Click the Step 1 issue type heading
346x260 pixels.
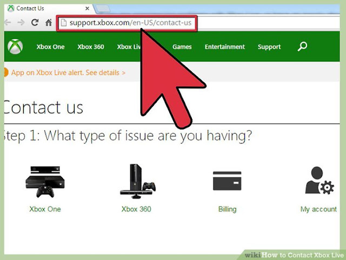128,135
